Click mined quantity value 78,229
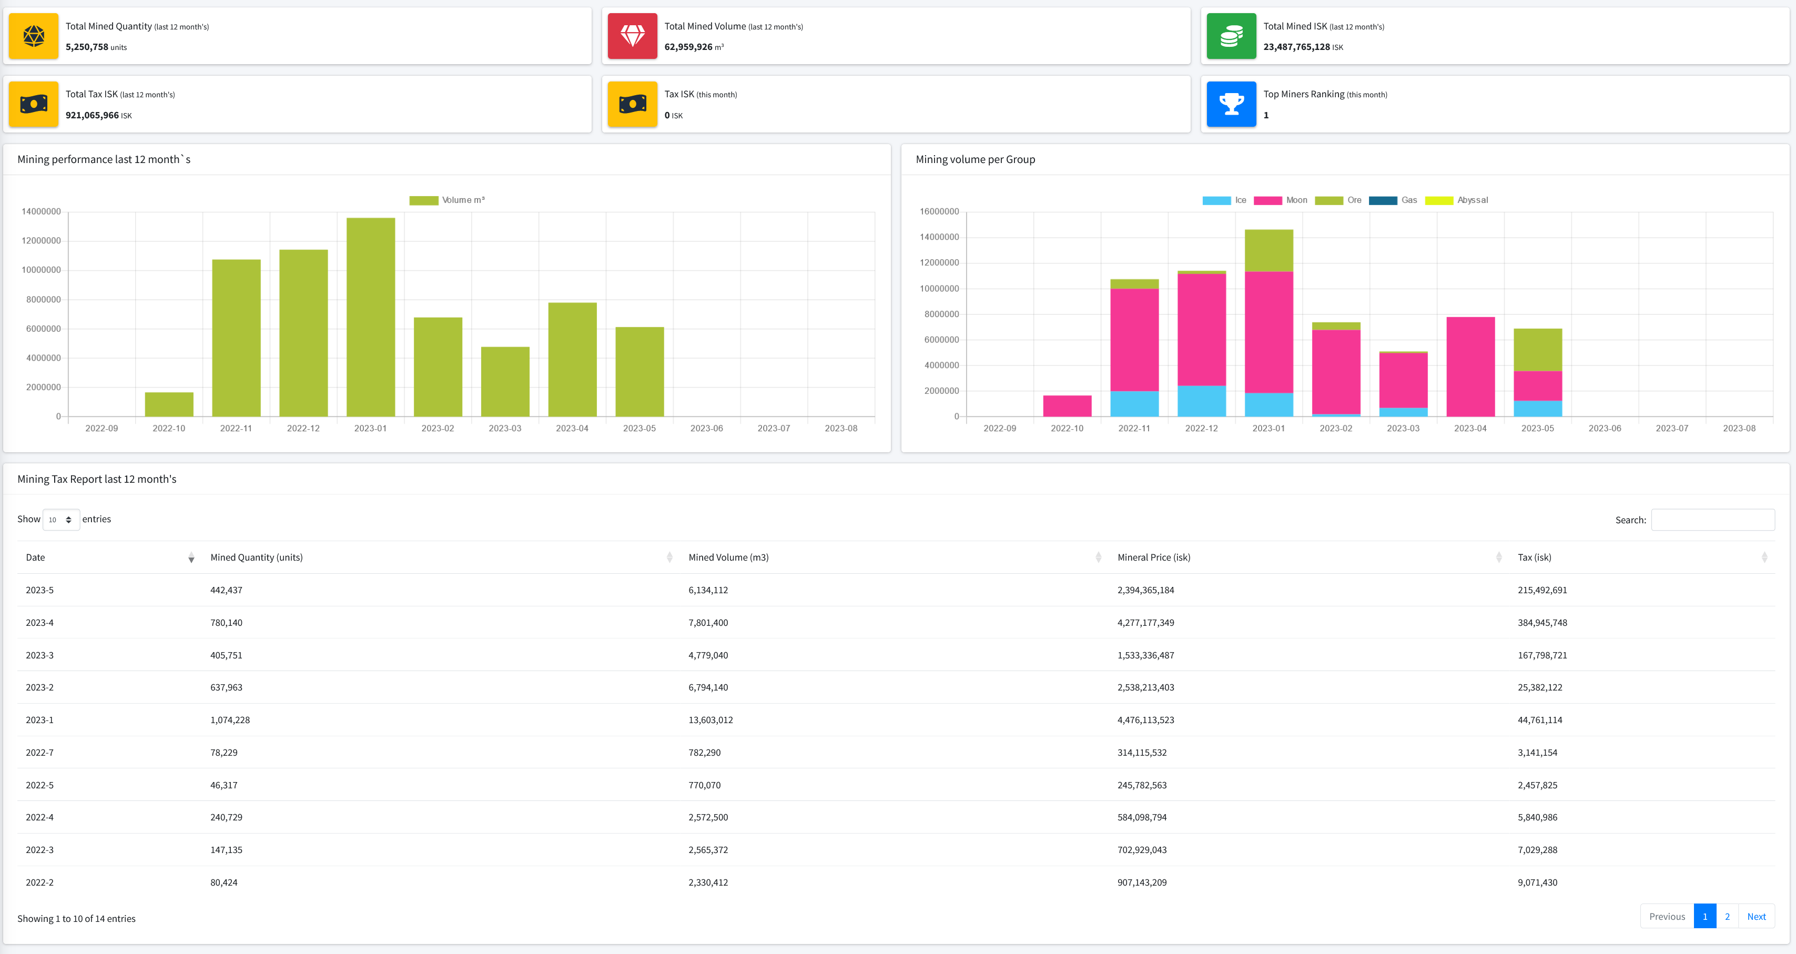 click(x=224, y=753)
